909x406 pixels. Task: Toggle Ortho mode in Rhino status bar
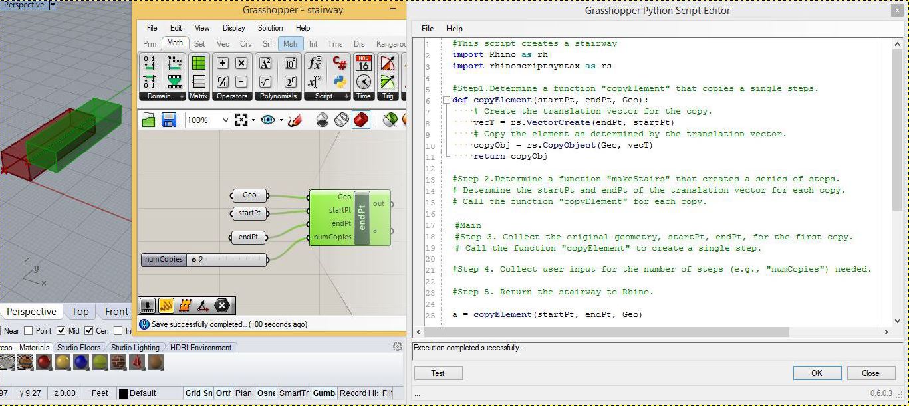(x=224, y=393)
